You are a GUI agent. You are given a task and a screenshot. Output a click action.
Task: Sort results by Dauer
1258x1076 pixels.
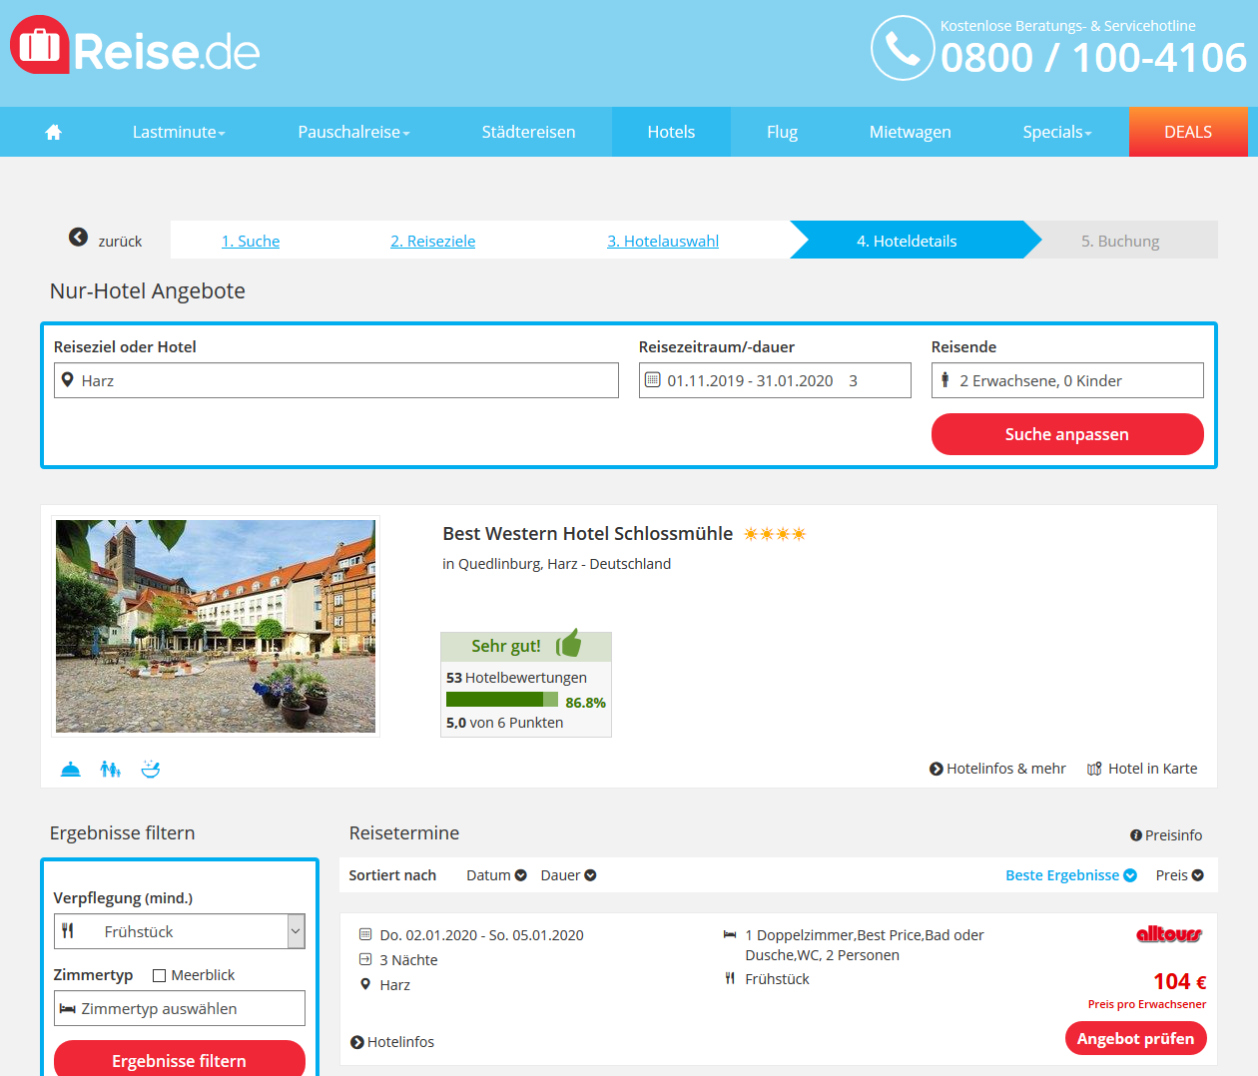(x=568, y=875)
